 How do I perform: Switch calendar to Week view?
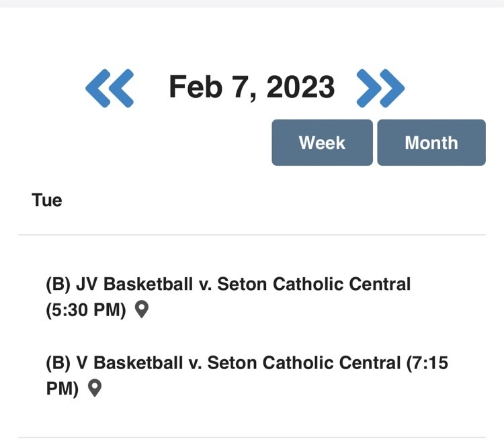(322, 142)
